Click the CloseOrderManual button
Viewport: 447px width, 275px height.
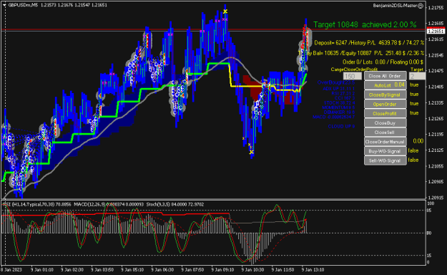[x=385, y=142]
